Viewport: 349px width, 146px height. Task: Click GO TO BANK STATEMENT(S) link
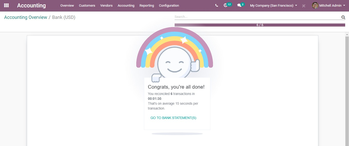[x=173, y=118]
